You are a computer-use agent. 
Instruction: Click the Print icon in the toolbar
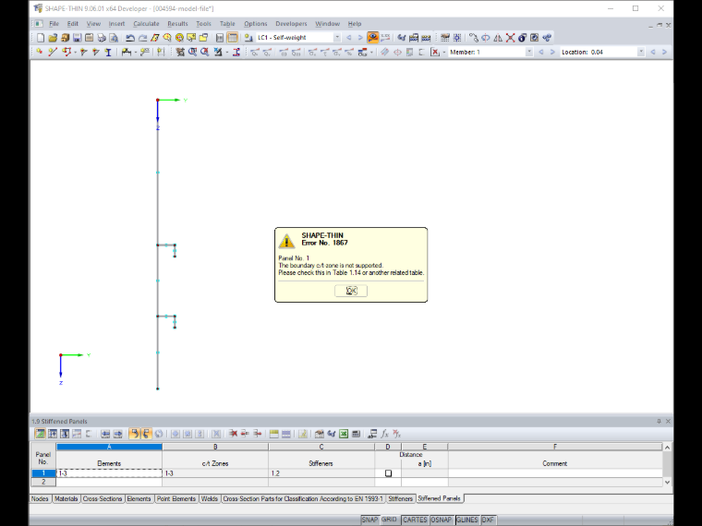102,38
